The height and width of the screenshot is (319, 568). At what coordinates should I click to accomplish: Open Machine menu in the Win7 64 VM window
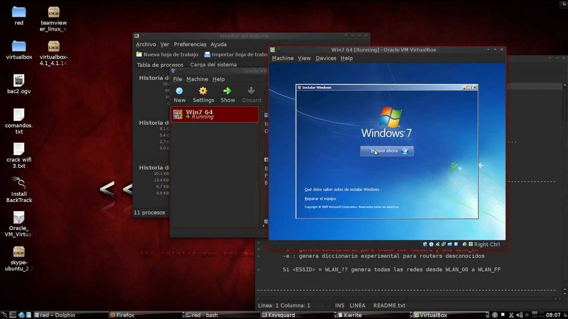[283, 58]
